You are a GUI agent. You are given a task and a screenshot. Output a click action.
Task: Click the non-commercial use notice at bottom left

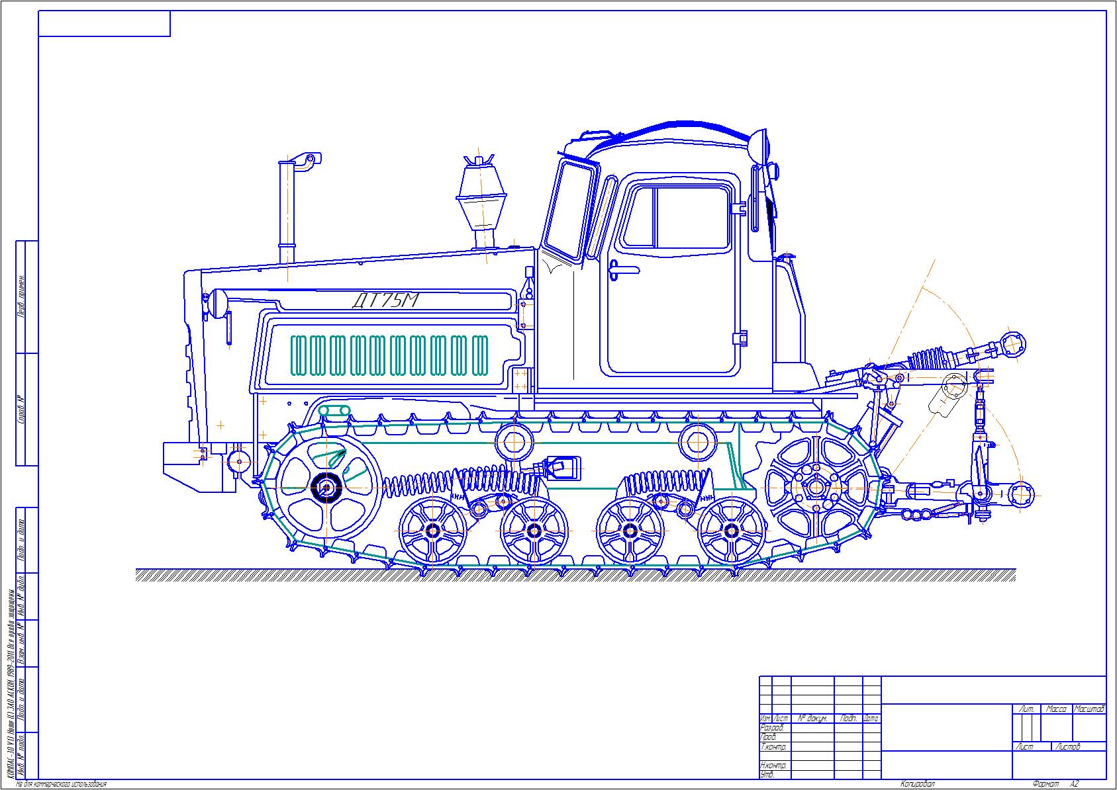point(61,784)
